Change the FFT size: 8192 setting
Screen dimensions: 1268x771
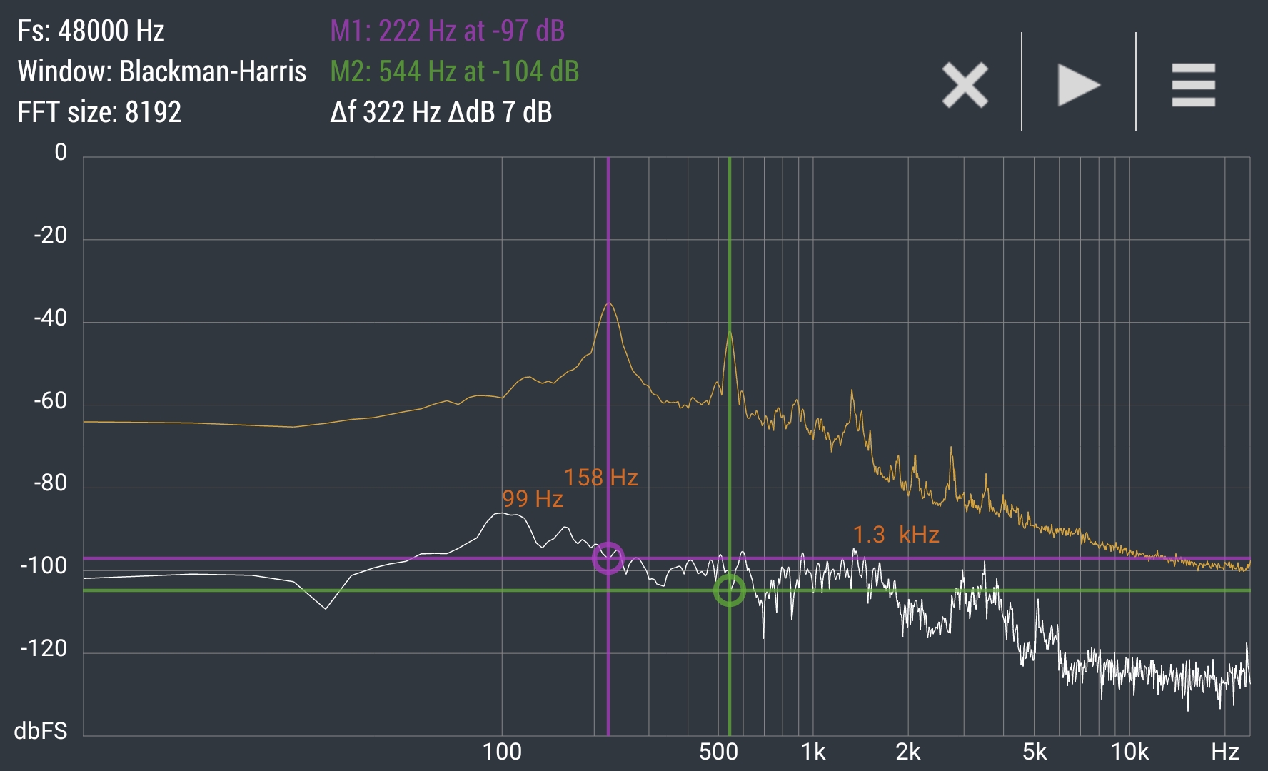(99, 112)
